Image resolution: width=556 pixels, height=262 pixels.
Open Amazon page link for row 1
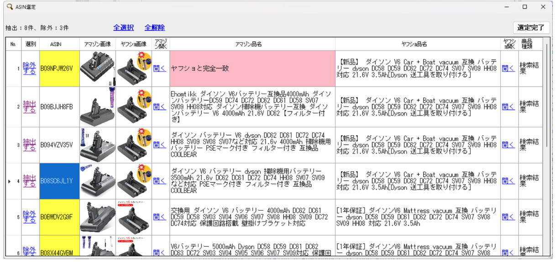160,68
